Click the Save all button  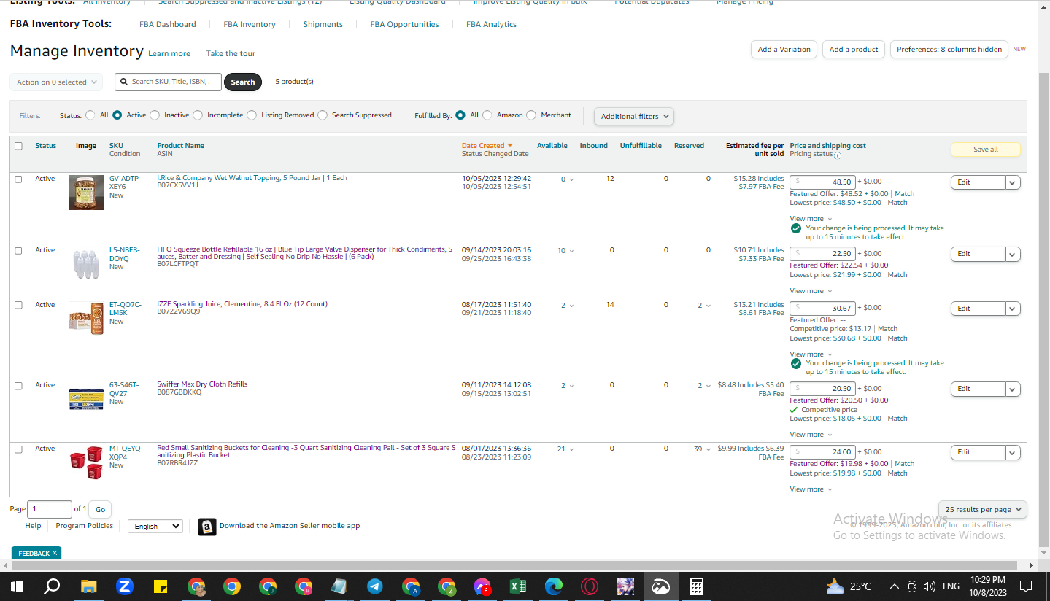tap(986, 150)
